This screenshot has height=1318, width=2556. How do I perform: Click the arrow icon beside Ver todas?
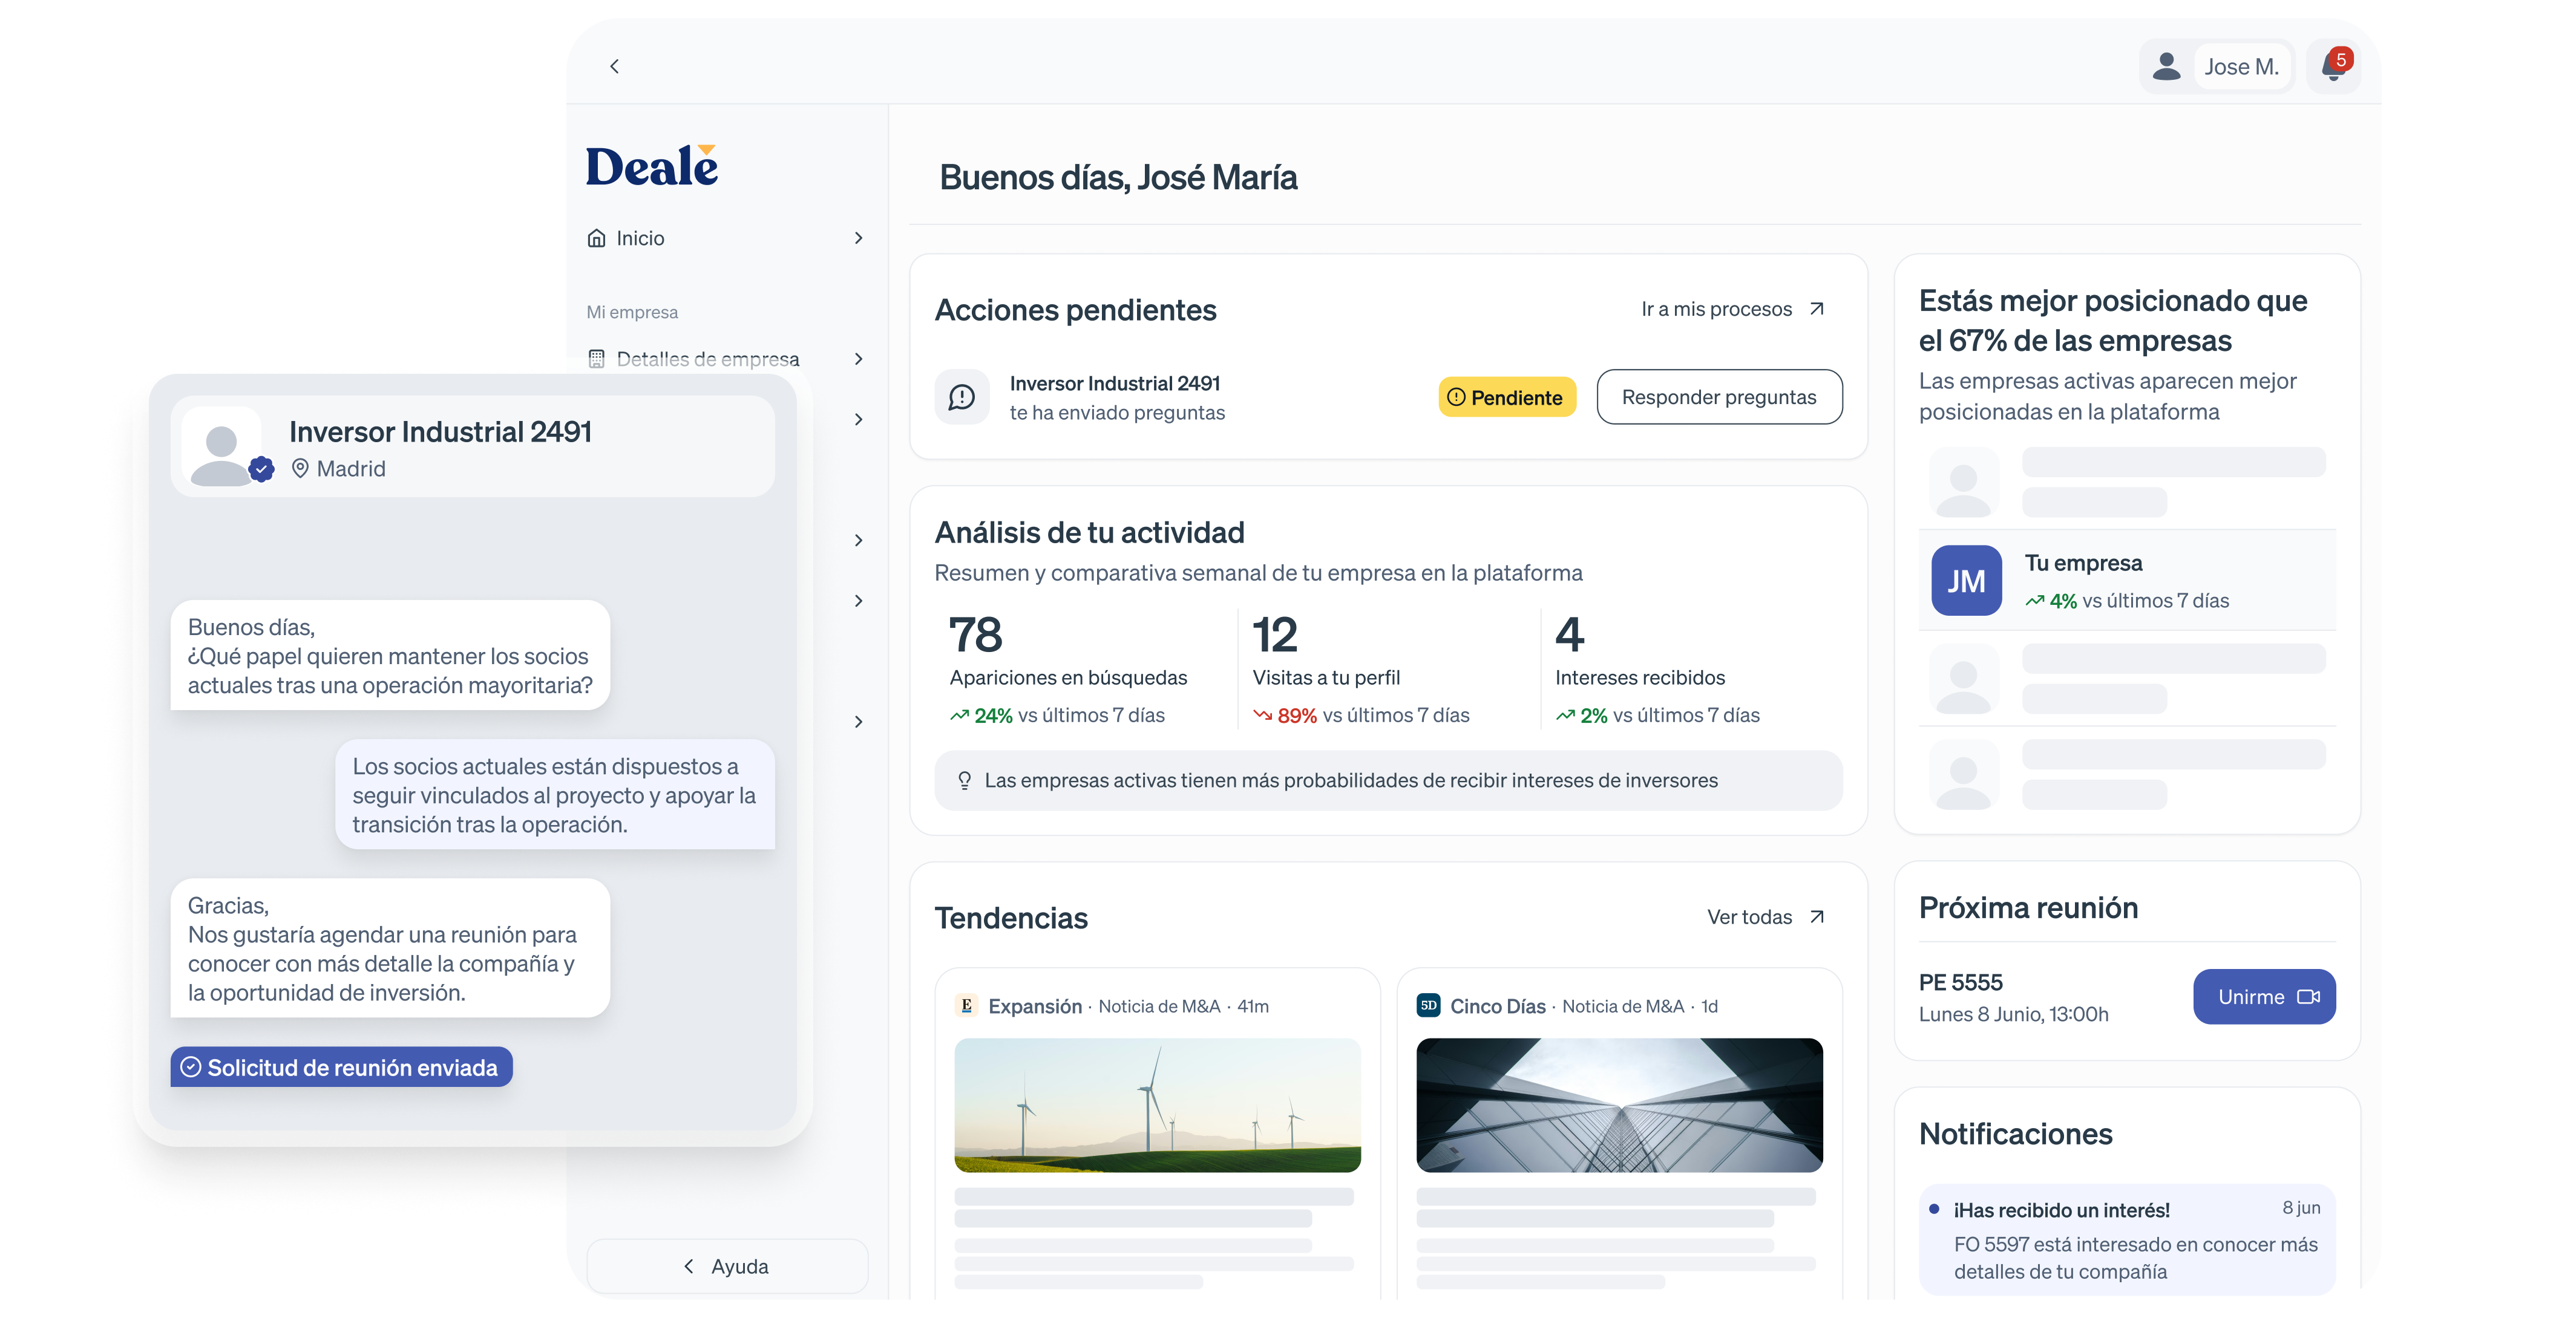point(1817,918)
